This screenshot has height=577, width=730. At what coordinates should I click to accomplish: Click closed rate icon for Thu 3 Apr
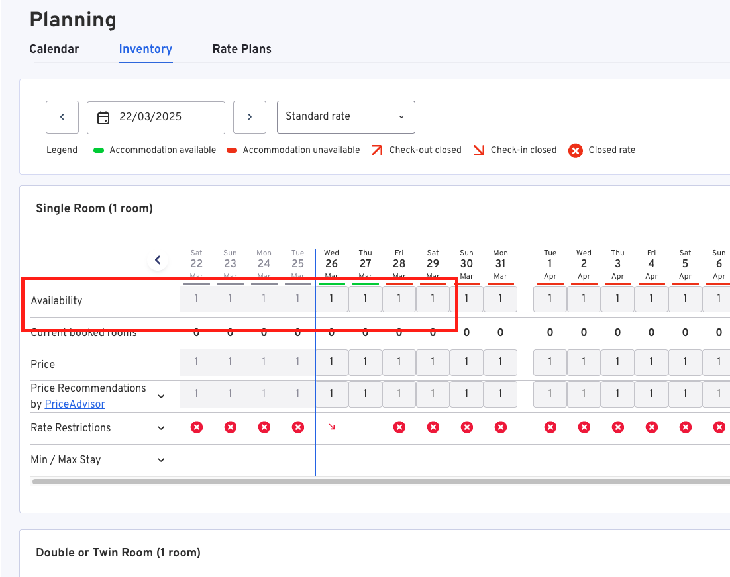point(618,427)
